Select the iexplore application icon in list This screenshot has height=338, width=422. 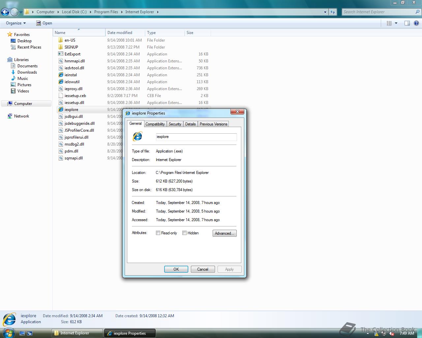(61, 110)
